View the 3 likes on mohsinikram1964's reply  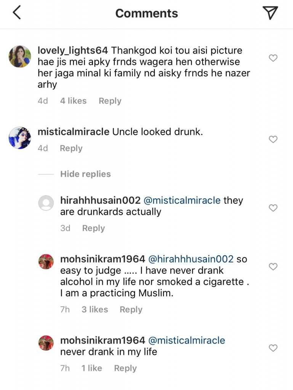pyautogui.click(x=94, y=309)
